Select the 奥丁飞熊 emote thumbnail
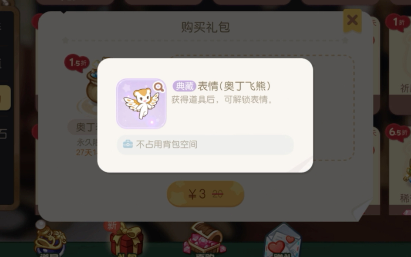The height and width of the screenshot is (257, 411). tap(141, 104)
